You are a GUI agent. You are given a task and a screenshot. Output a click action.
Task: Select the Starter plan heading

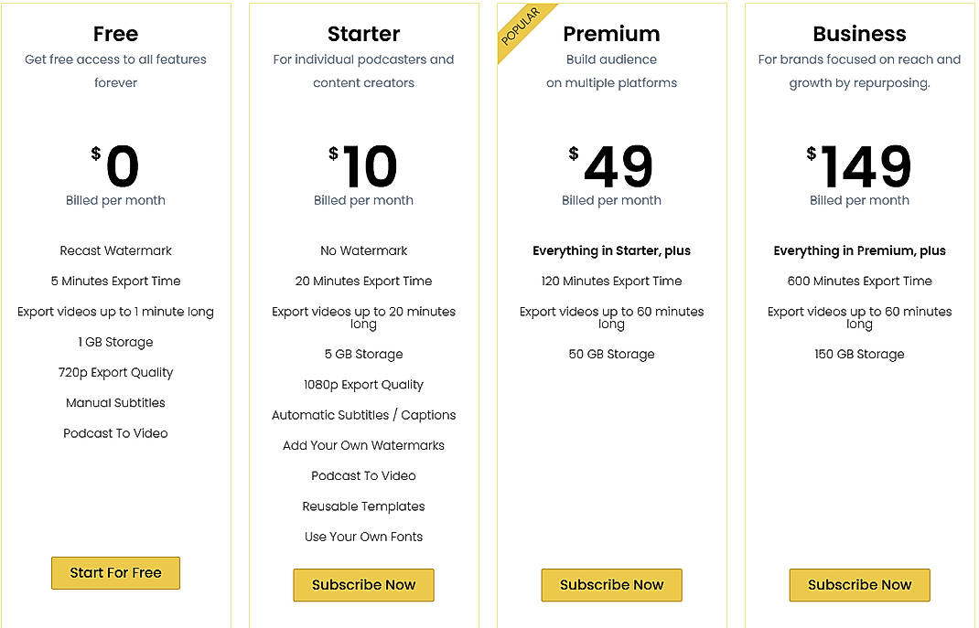click(x=363, y=34)
